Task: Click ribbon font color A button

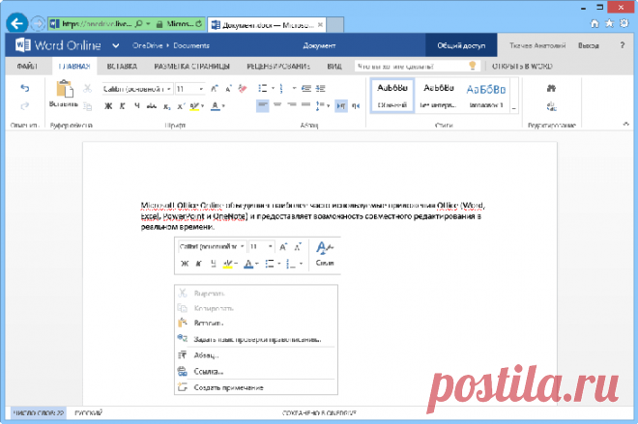Action: coord(216,106)
